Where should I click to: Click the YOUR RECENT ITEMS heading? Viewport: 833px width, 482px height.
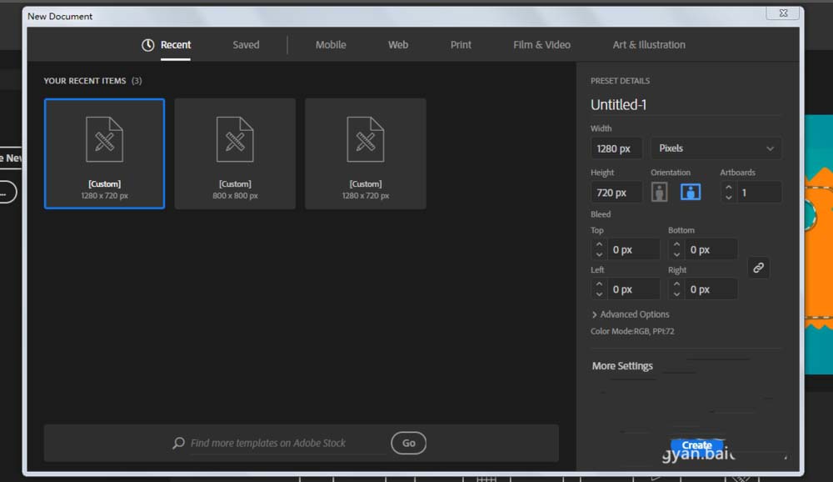coord(85,81)
